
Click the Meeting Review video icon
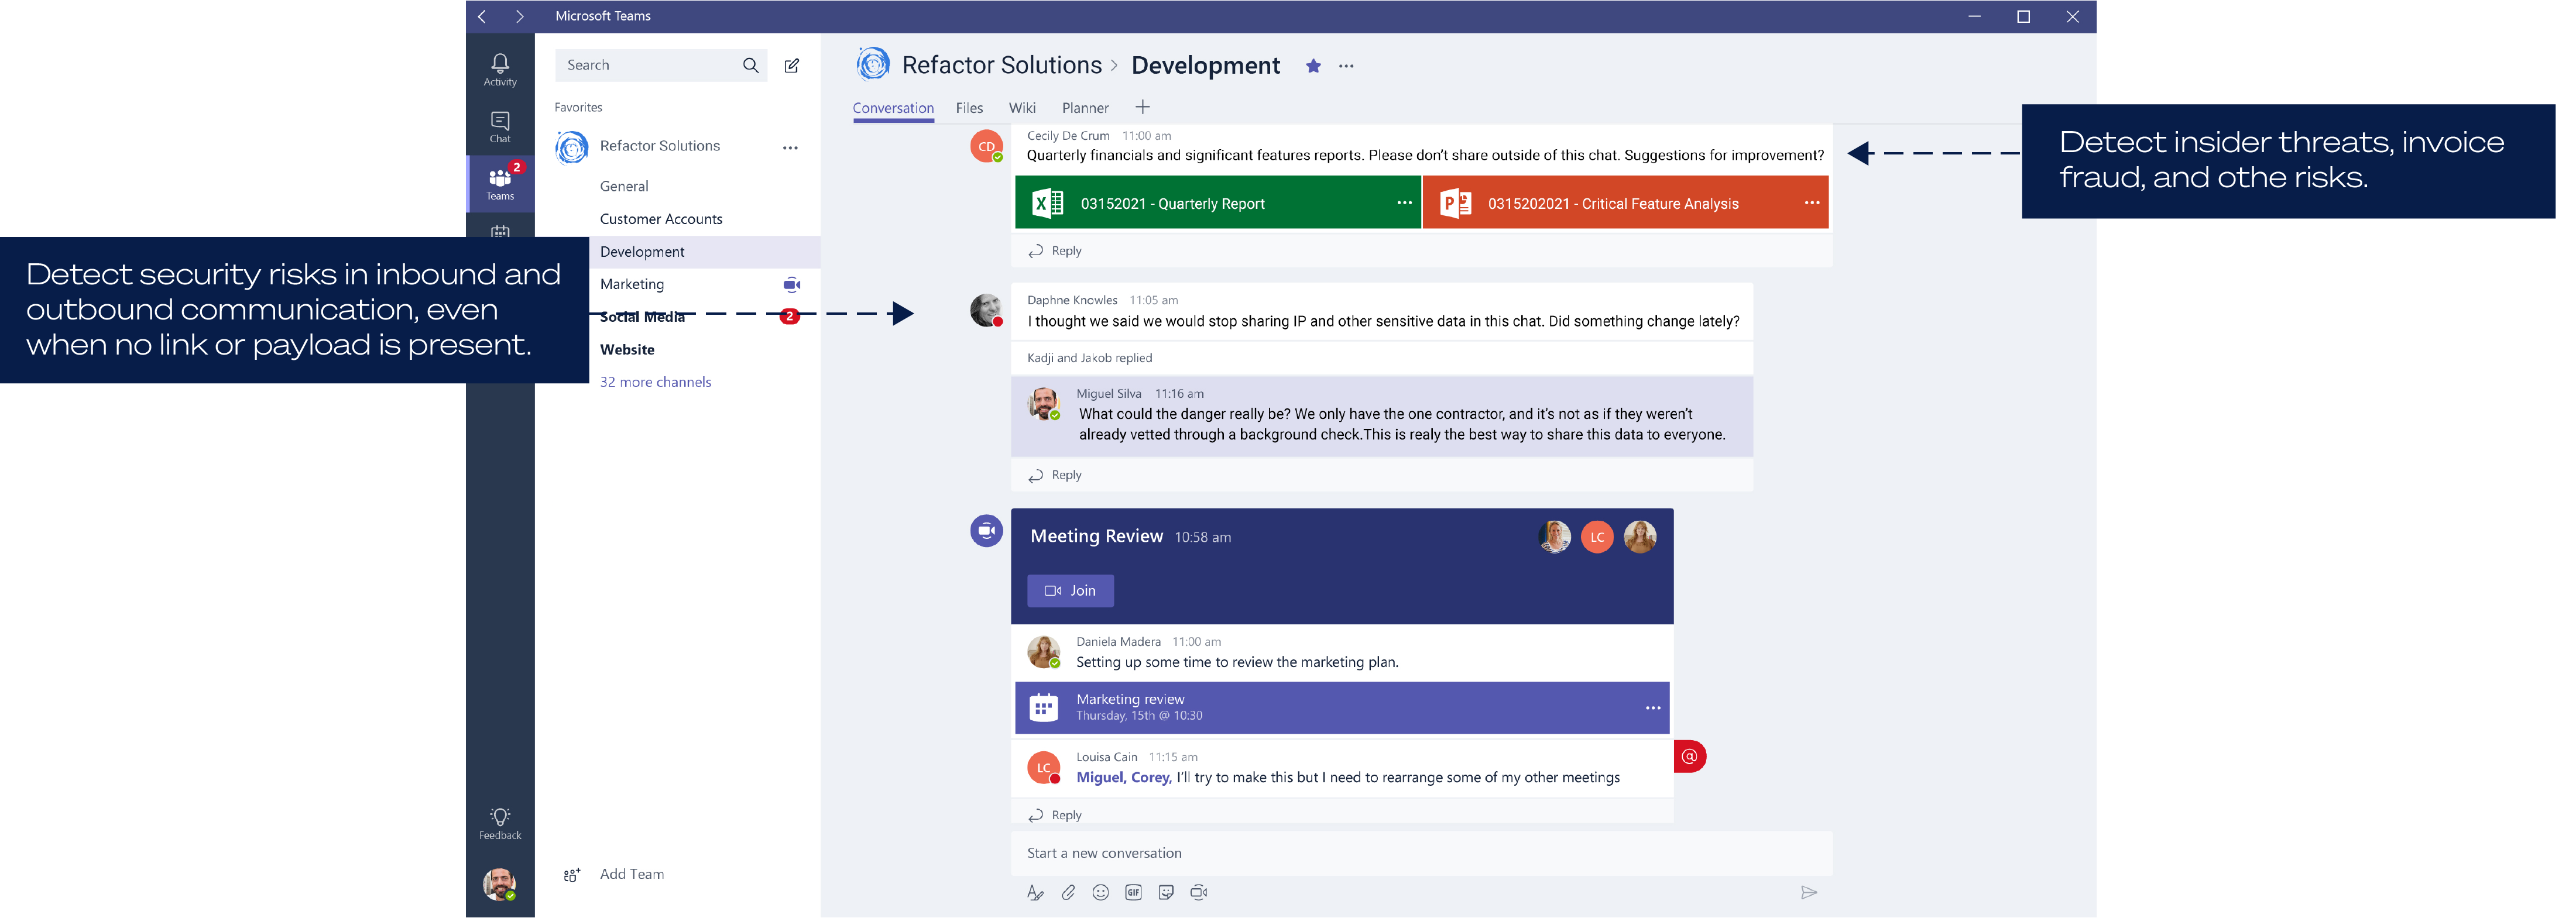point(986,531)
